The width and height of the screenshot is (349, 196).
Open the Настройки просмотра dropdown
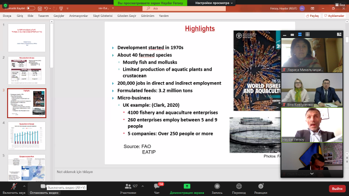(x=214, y=3)
